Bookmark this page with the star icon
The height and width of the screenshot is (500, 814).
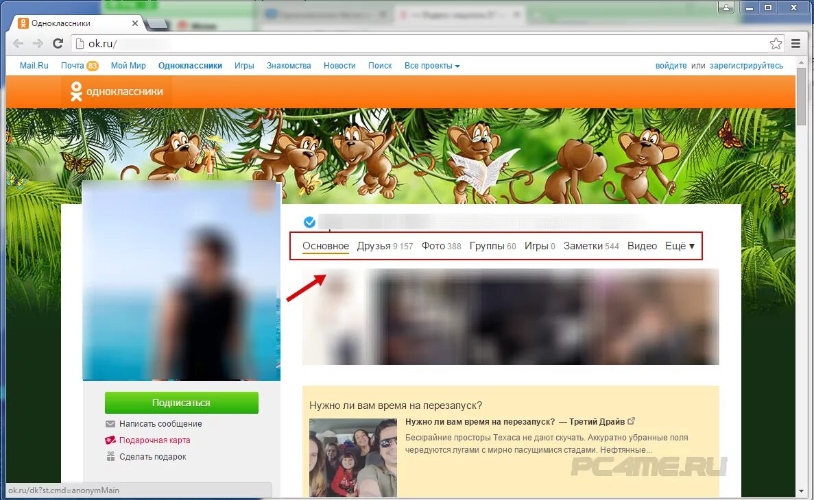point(776,44)
